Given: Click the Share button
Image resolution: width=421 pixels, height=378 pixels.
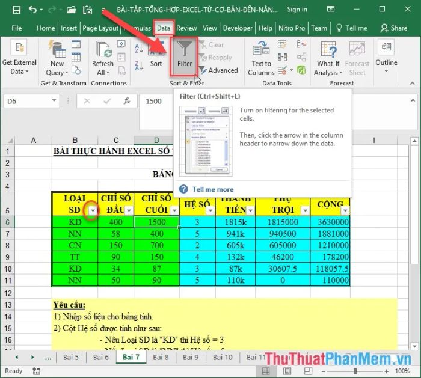Looking at the screenshot, I should pyautogui.click(x=393, y=28).
